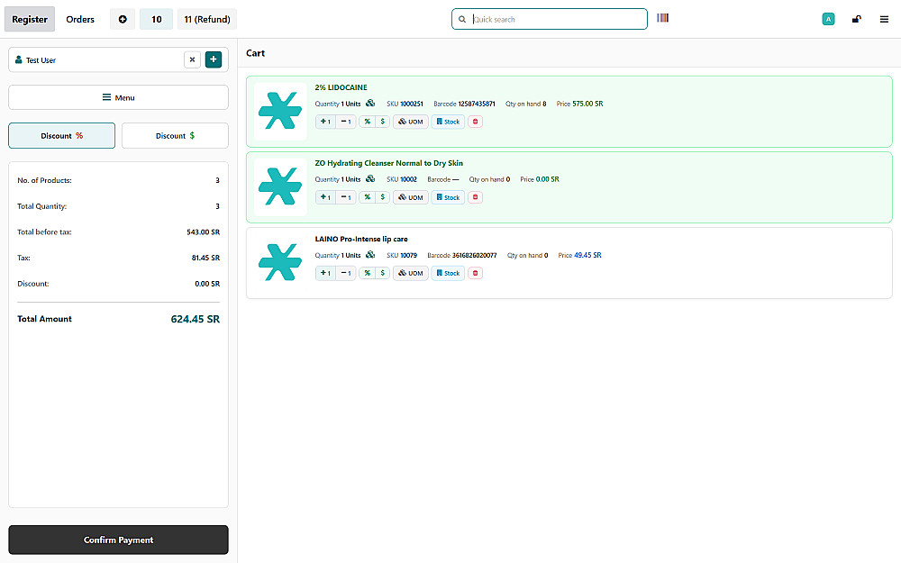
Task: Confirm Payment for the order
Action: (118, 540)
